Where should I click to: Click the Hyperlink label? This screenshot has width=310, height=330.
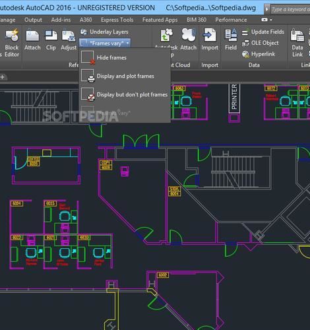point(263,54)
